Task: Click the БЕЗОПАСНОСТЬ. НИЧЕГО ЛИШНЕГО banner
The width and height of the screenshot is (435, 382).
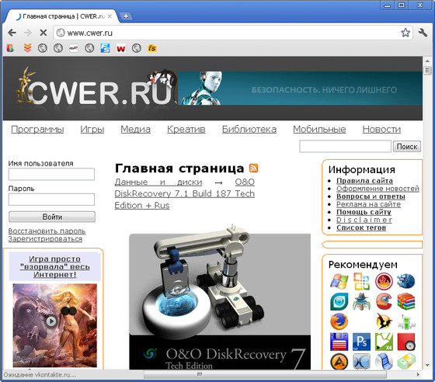Action: point(300,89)
